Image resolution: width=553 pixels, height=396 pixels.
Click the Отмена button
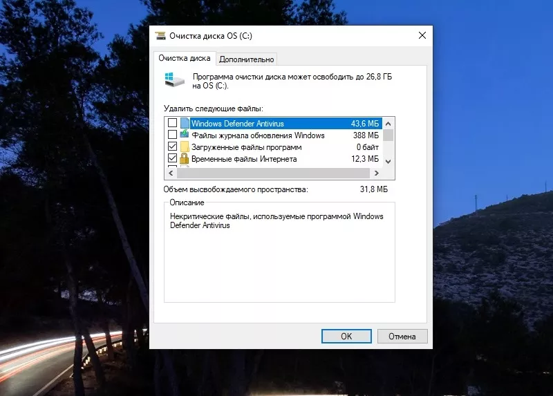(402, 337)
